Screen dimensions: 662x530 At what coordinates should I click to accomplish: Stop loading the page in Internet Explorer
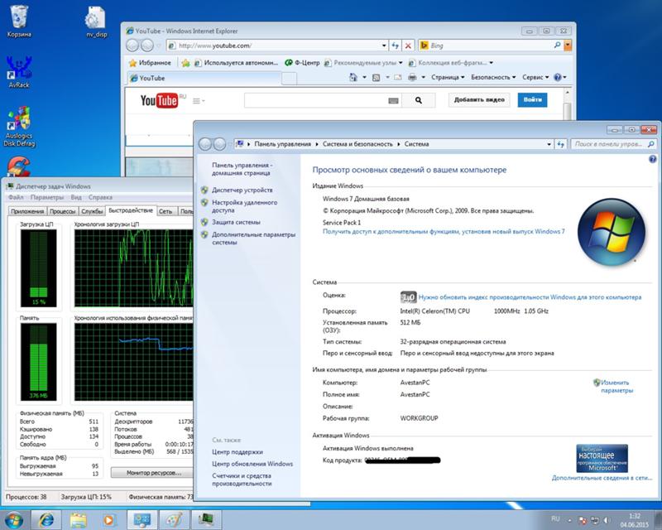tap(408, 46)
